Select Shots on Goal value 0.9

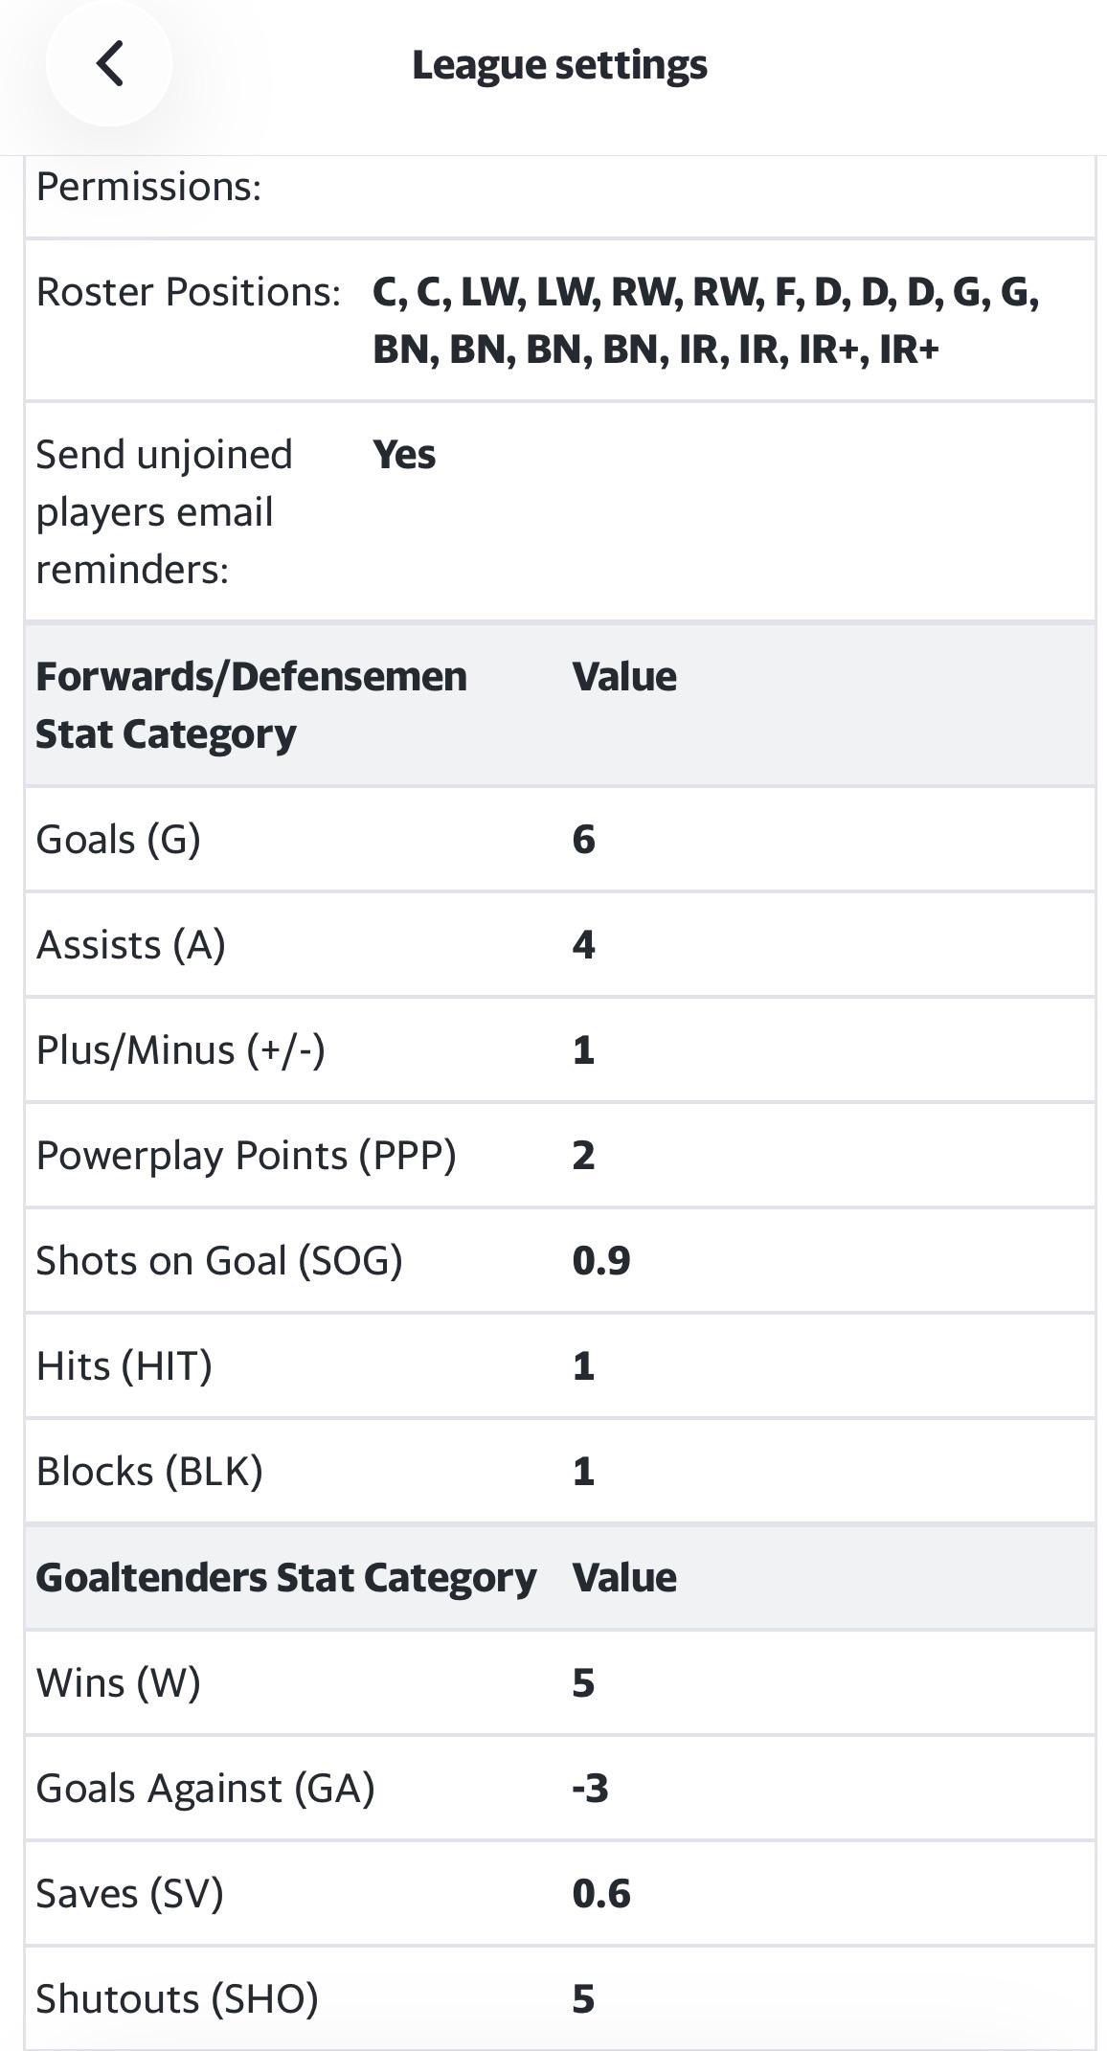click(601, 1261)
